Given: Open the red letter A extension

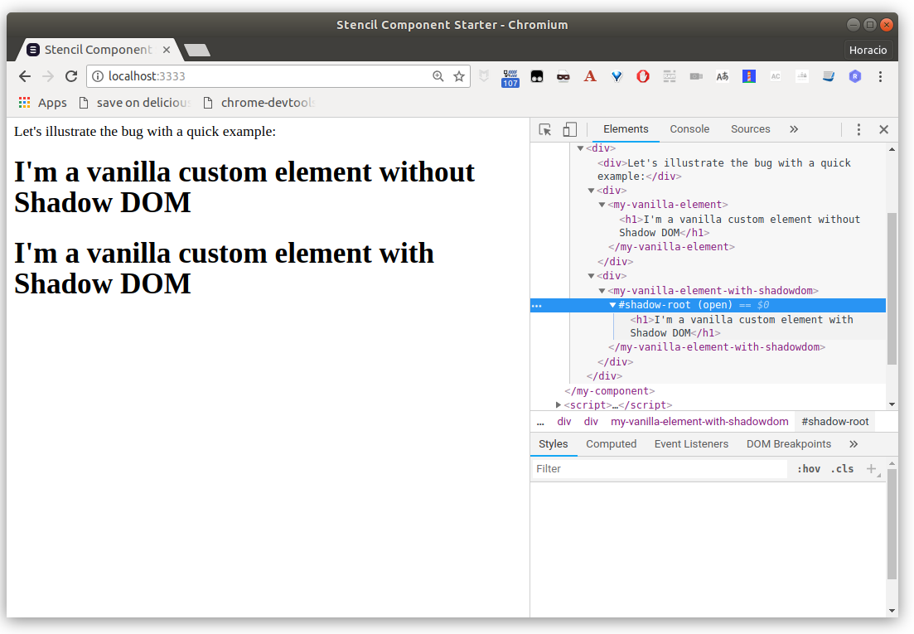Looking at the screenshot, I should [590, 76].
